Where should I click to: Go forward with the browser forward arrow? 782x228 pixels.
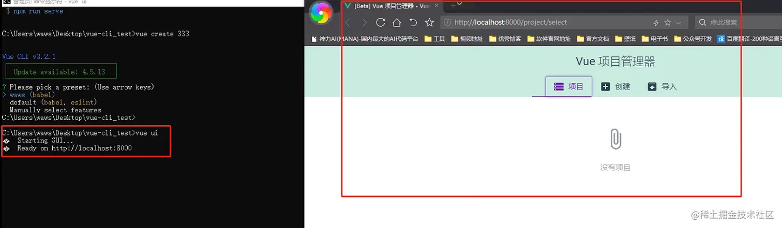364,22
